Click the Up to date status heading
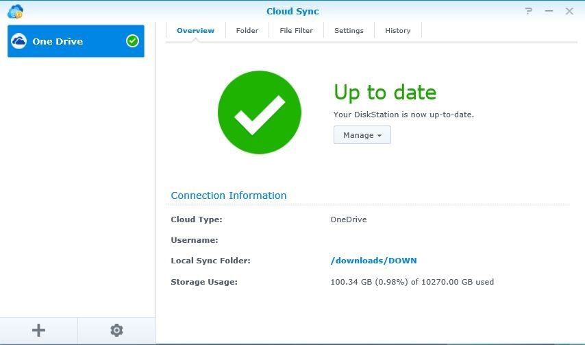Viewport: 585px width, 345px height. click(384, 93)
